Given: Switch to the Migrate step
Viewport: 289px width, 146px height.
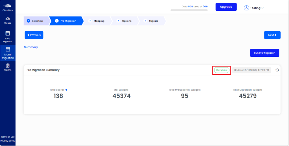Looking at the screenshot, I should (x=152, y=21).
